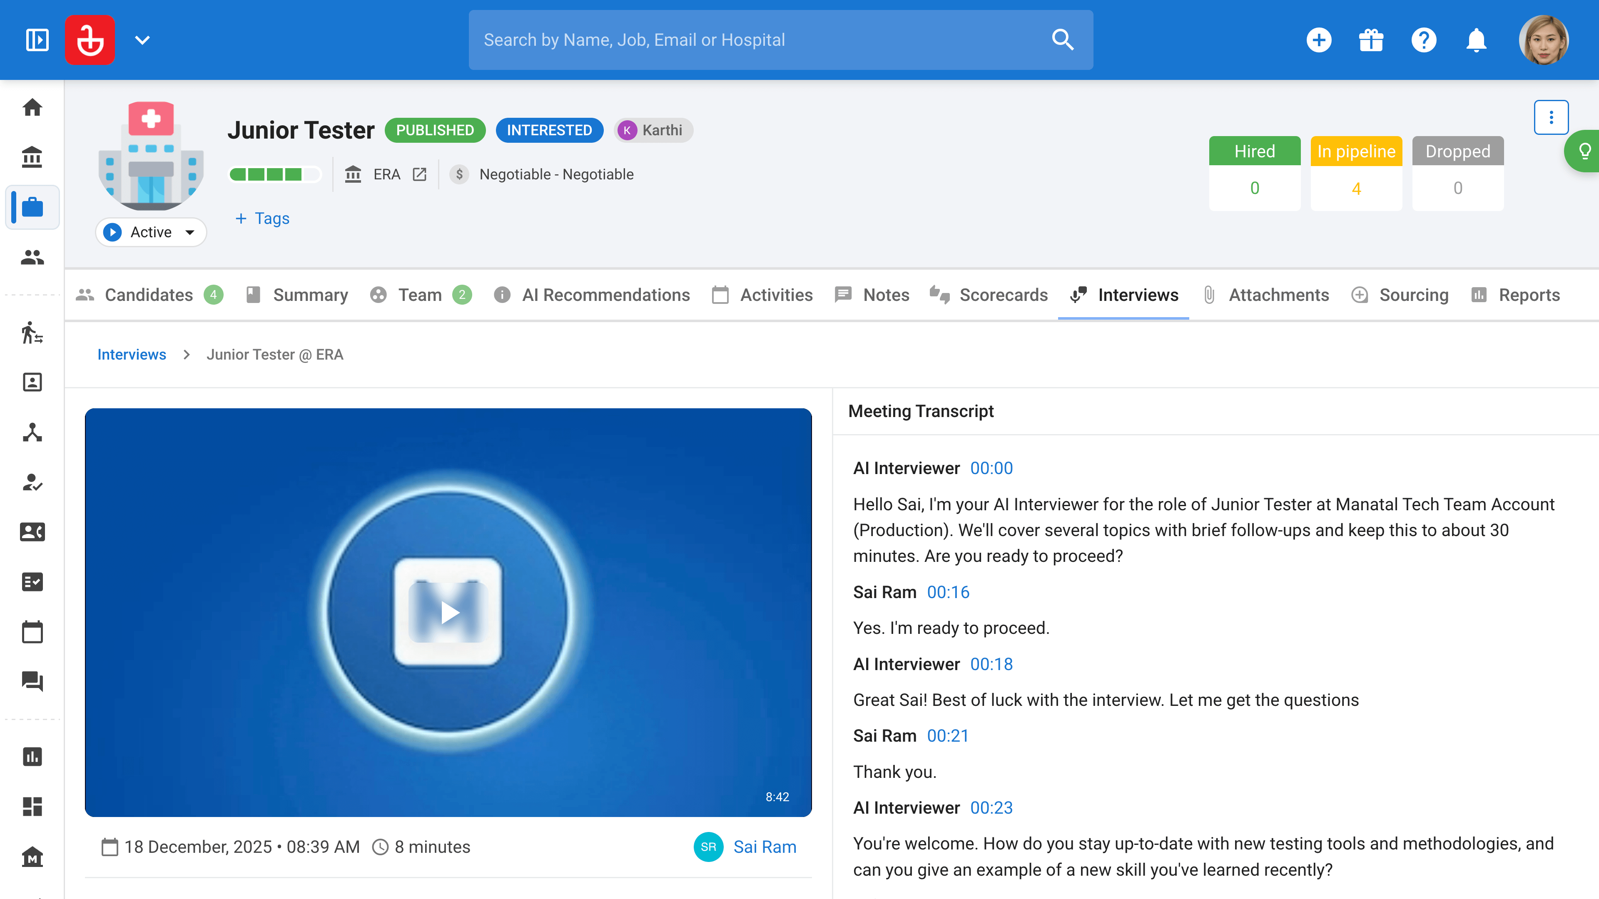Open the Active status dropdown
Viewport: 1599px width, 899px height.
(150, 232)
